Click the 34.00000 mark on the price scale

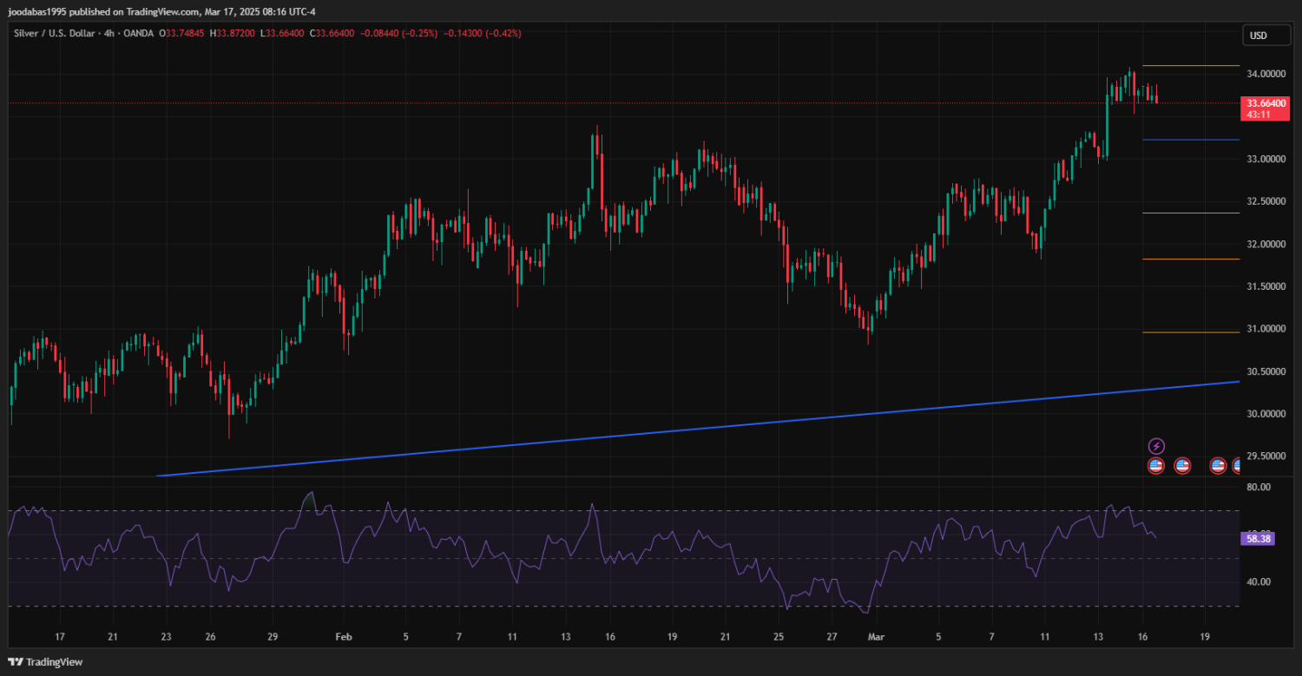click(1266, 74)
